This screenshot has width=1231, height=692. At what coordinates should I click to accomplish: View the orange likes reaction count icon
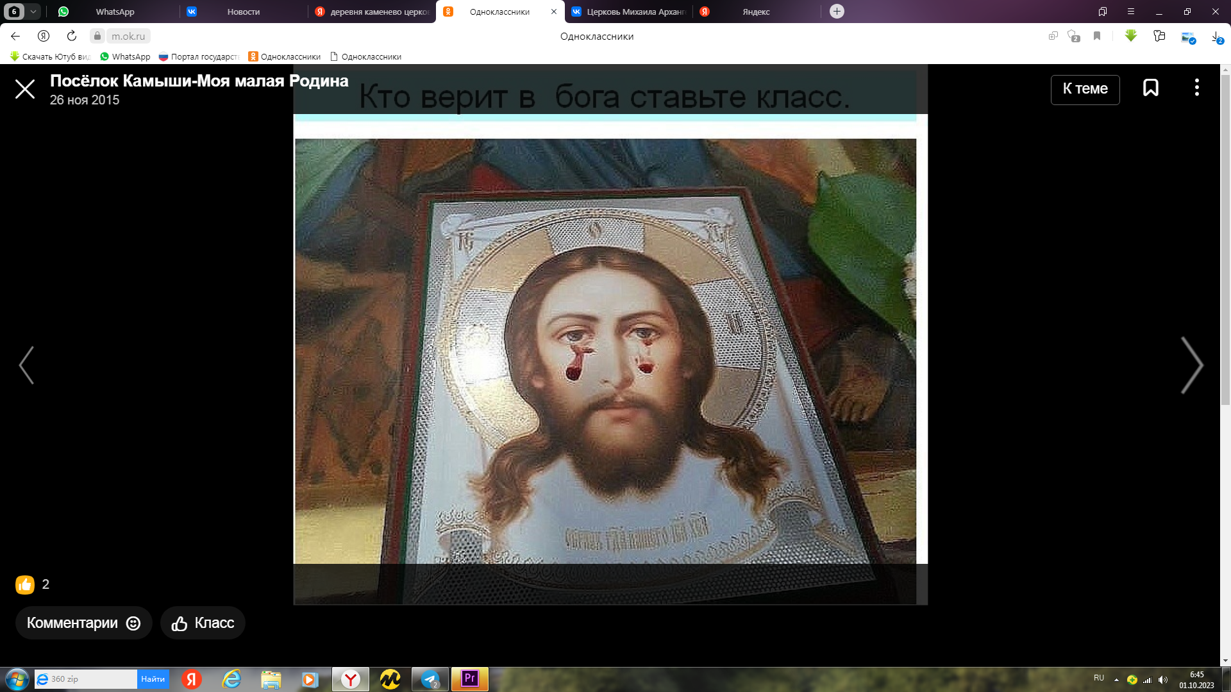click(25, 584)
